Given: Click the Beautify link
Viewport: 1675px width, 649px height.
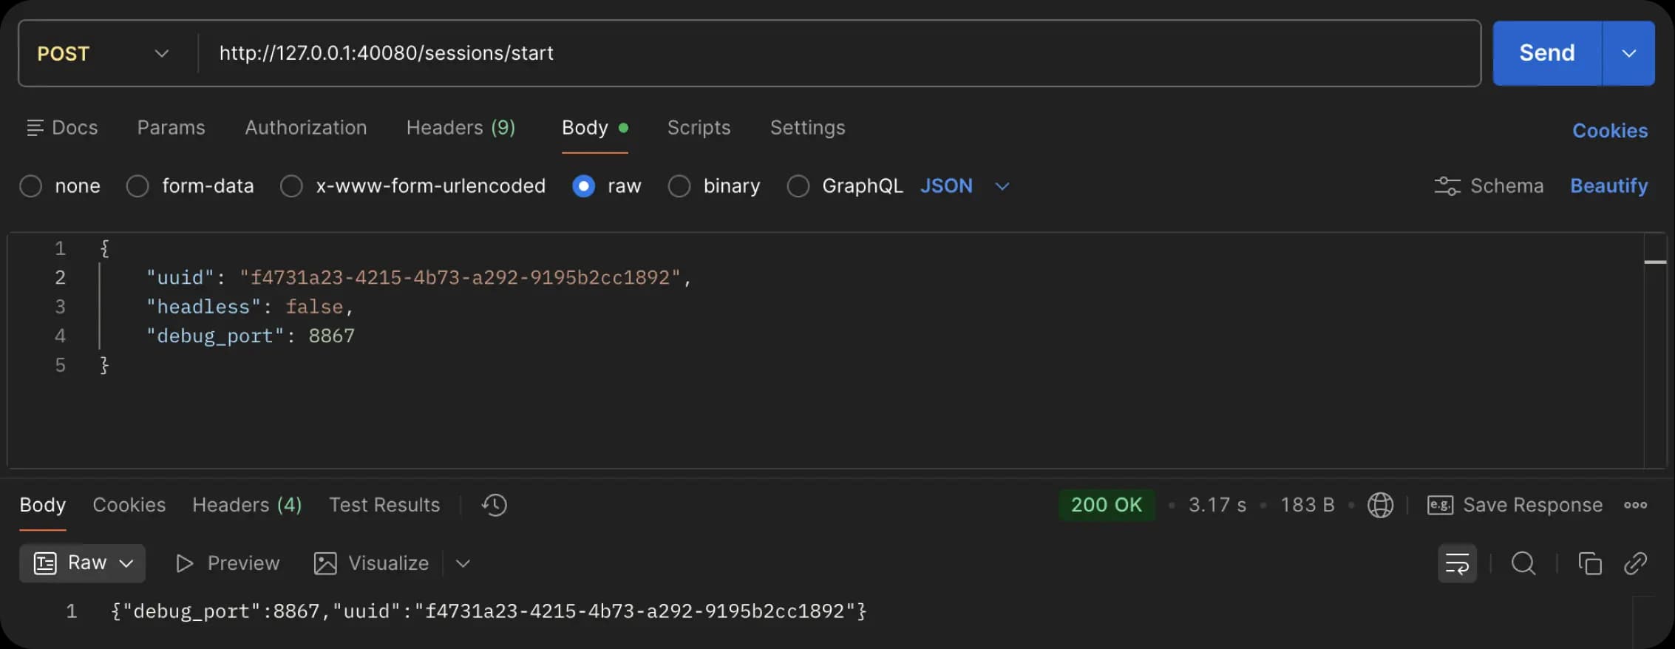Looking at the screenshot, I should [x=1608, y=186].
